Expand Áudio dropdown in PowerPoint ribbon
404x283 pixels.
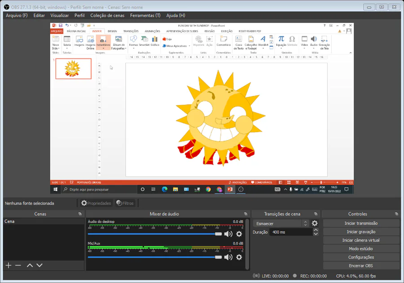(314, 48)
